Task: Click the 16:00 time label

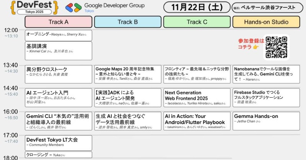Action: pyautogui.click(x=10, y=112)
